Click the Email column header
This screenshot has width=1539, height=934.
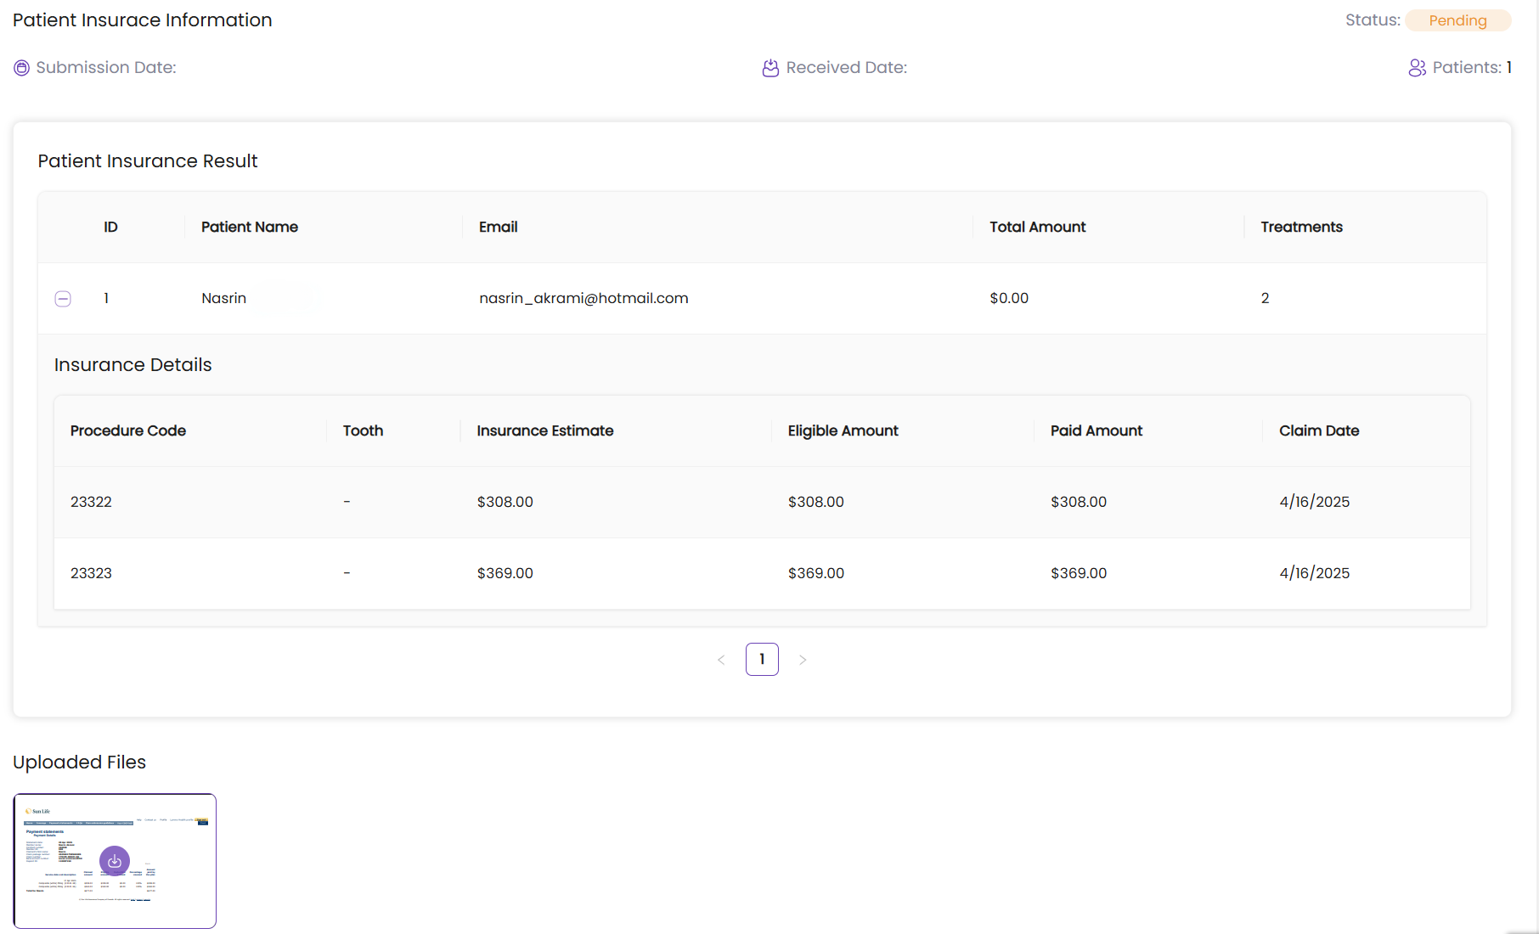point(499,227)
